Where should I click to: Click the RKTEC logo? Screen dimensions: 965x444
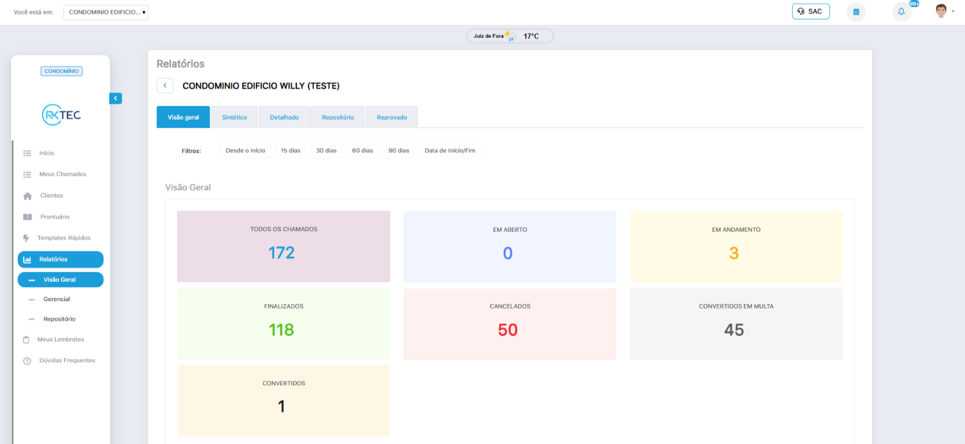click(x=61, y=115)
